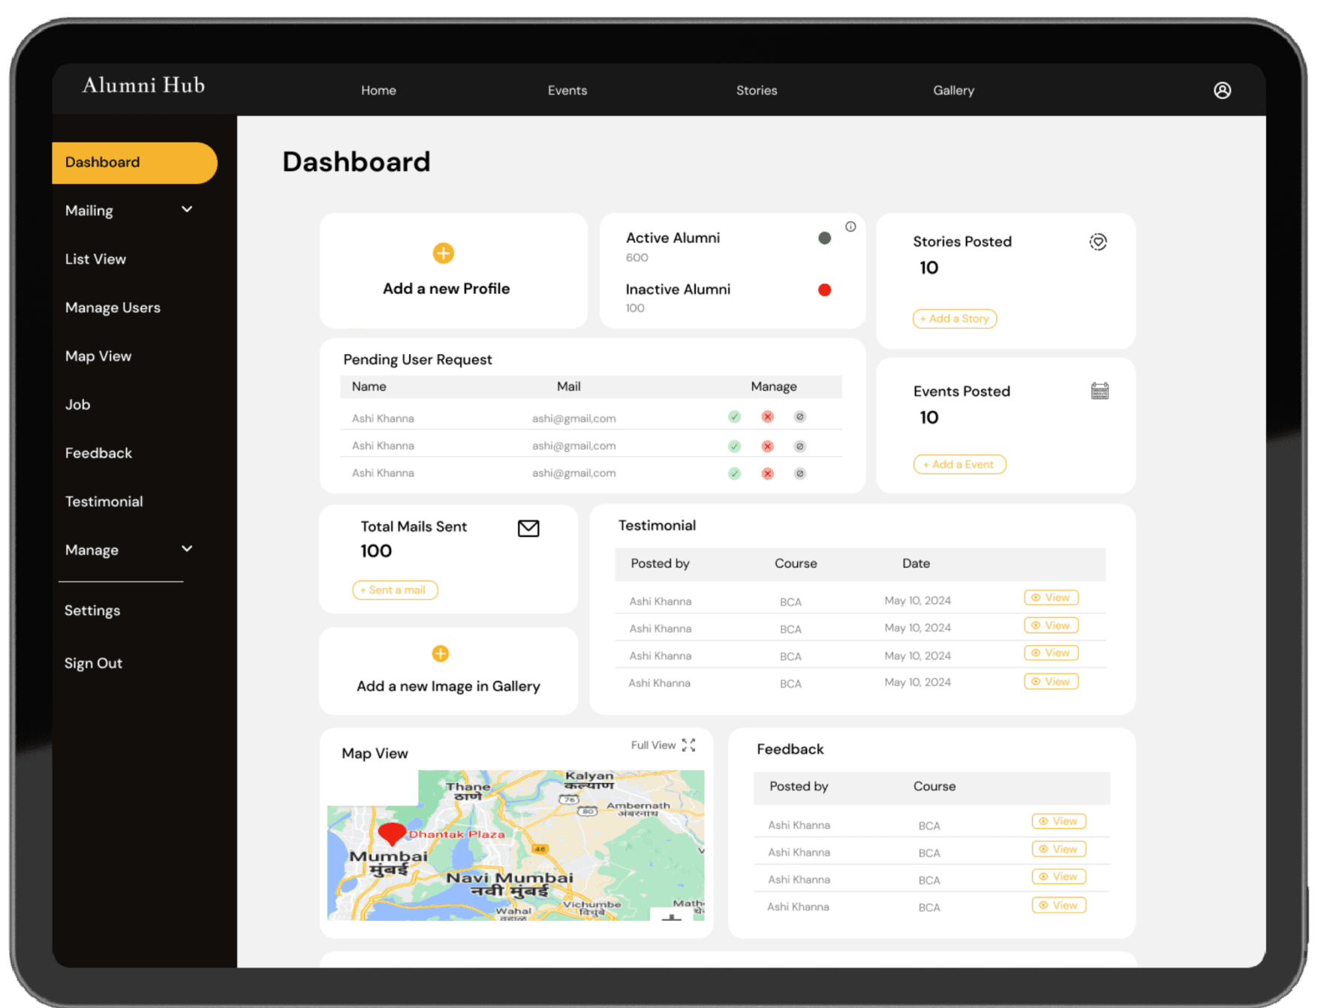The image size is (1330, 1008).
Task: Expand the Manage sidebar submenu
Action: [187, 549]
